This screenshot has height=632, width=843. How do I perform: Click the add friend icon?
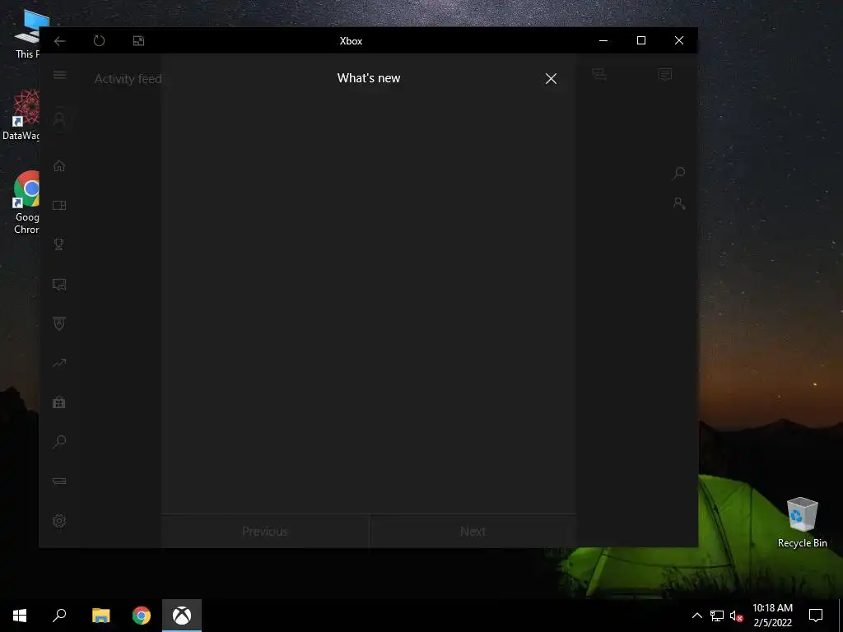coord(679,204)
